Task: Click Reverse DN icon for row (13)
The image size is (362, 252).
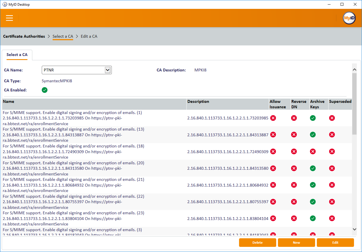Action: (x=294, y=135)
